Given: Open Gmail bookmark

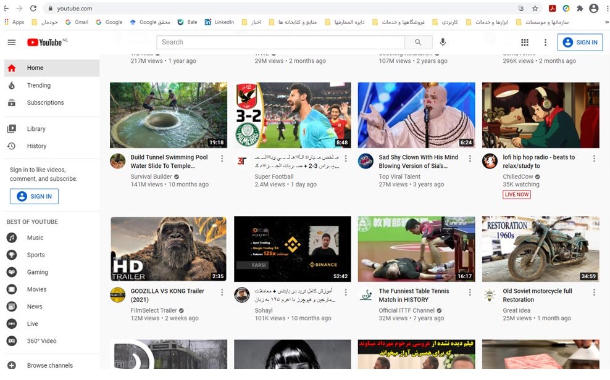Looking at the screenshot, I should coord(77,22).
